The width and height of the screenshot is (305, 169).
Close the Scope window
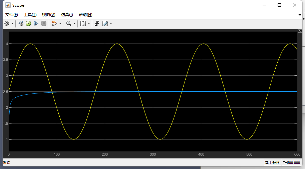[295, 5]
